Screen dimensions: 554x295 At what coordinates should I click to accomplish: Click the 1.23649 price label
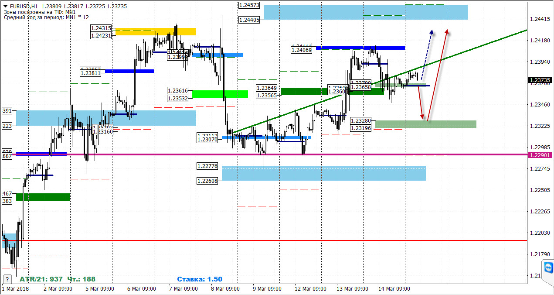click(x=267, y=88)
